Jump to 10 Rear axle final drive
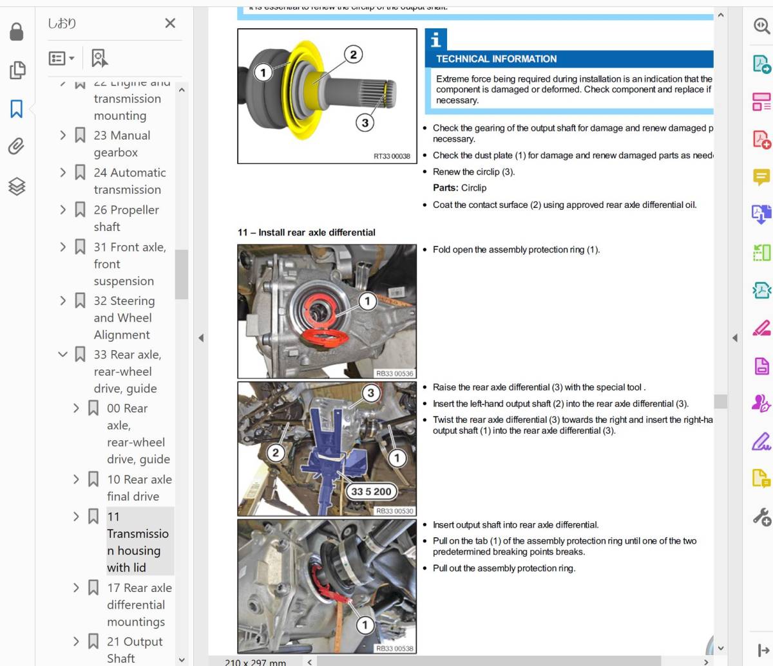 140,488
